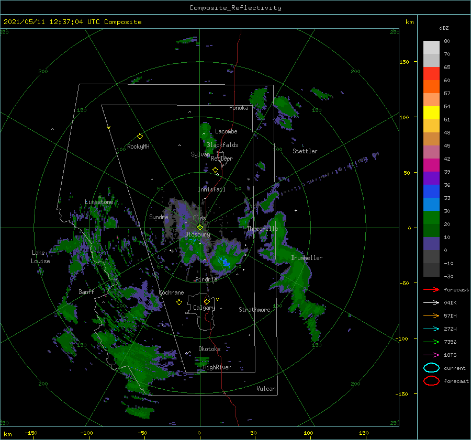Click the Stettler label
The width and height of the screenshot is (471, 440).
coord(305,151)
